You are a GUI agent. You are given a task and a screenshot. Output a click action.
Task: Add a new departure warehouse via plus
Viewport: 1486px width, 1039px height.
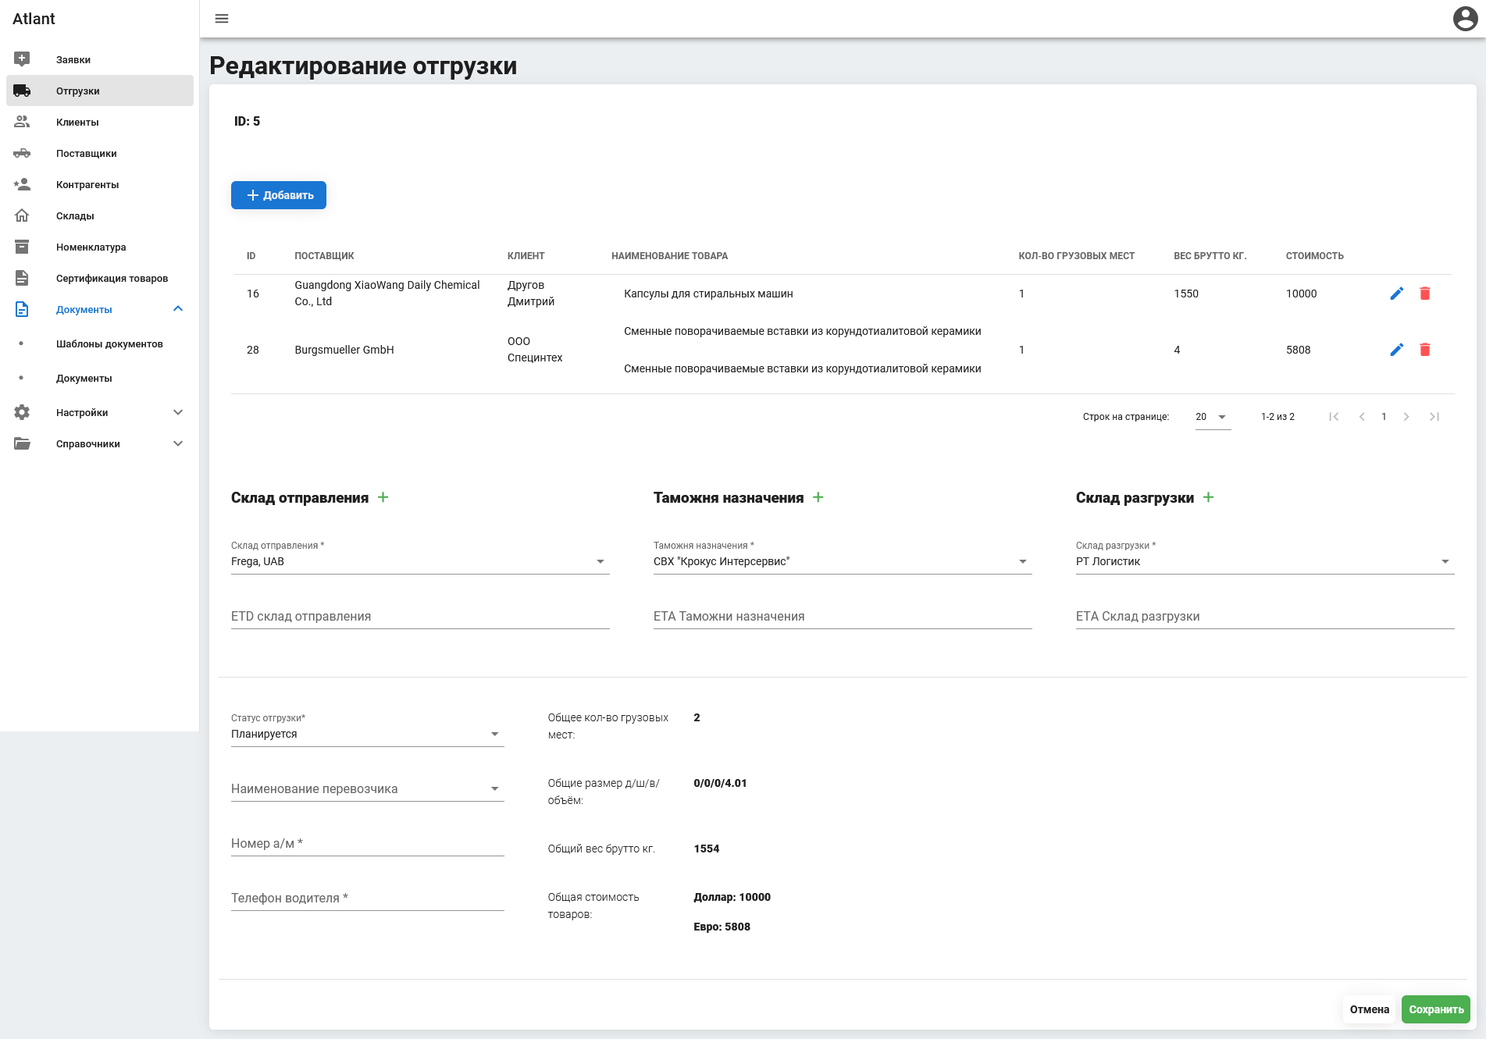click(x=383, y=497)
